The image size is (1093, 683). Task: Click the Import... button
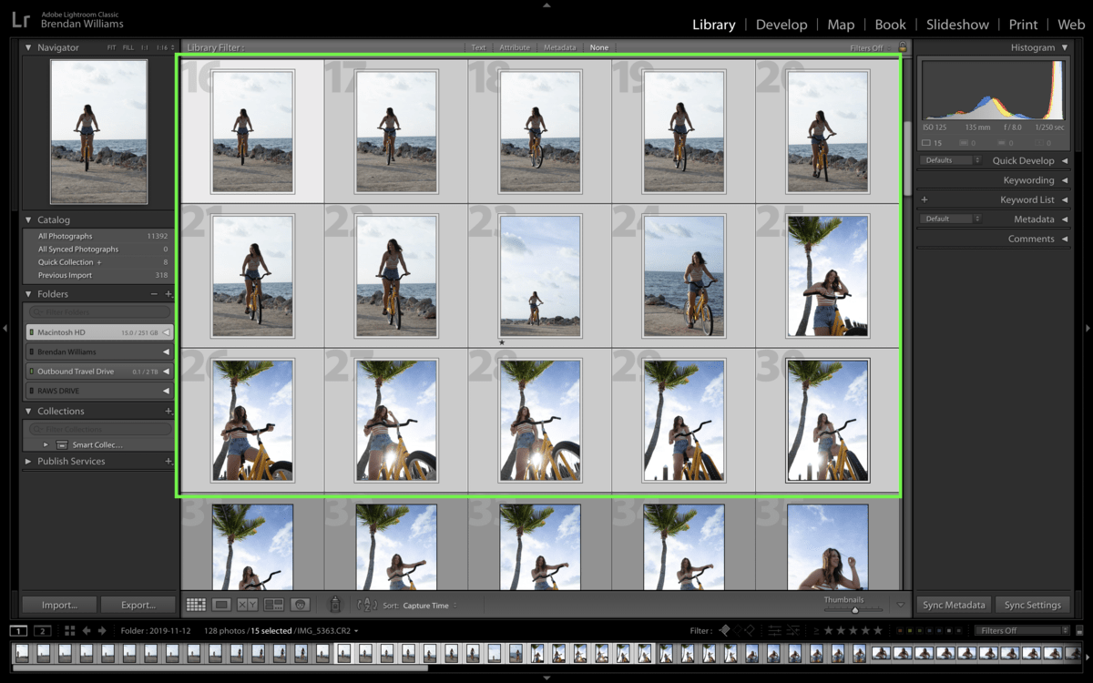[58, 605]
